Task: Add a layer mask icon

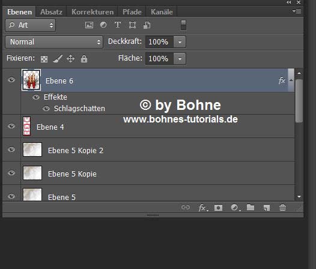Action: pos(218,208)
